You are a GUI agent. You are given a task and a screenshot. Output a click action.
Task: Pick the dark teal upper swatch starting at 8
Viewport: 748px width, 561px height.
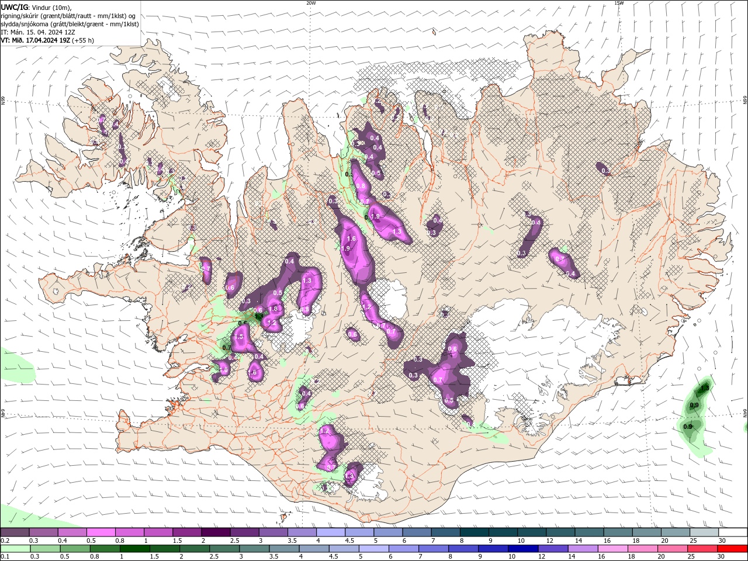click(x=474, y=532)
